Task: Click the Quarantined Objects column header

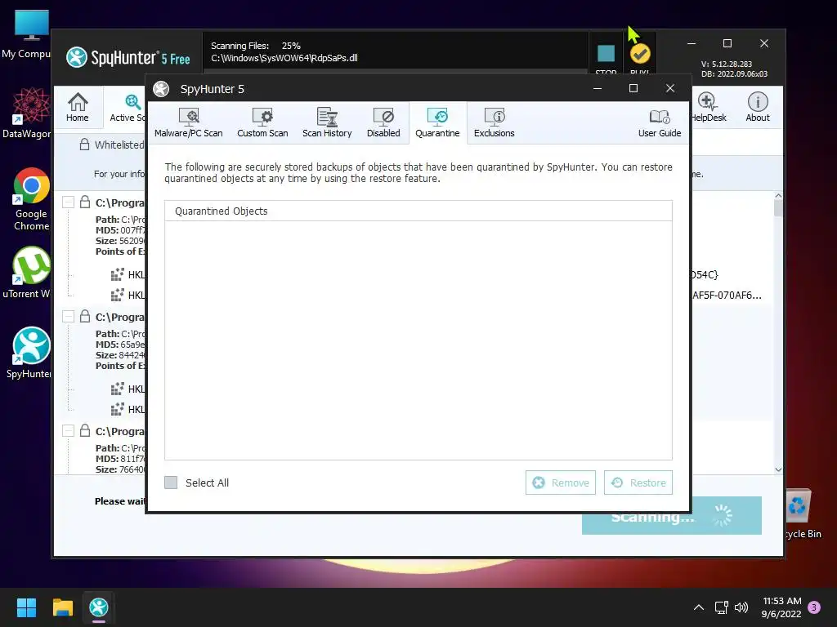Action: (x=418, y=211)
